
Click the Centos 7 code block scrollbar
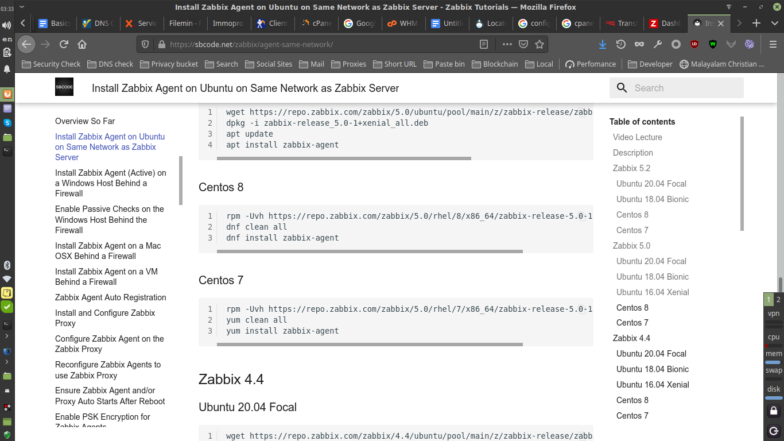(370, 345)
